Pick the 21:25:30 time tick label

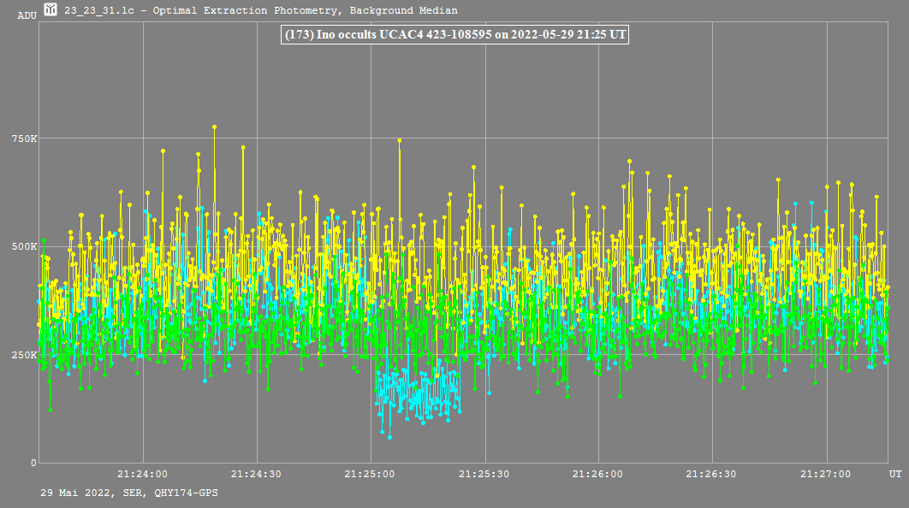(x=484, y=473)
